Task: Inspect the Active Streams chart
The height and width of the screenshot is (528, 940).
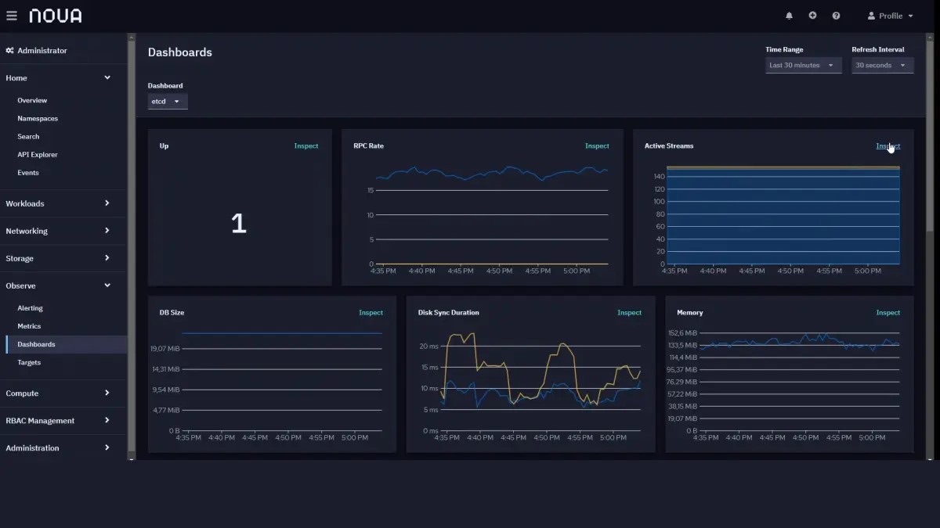Action: pyautogui.click(x=888, y=146)
